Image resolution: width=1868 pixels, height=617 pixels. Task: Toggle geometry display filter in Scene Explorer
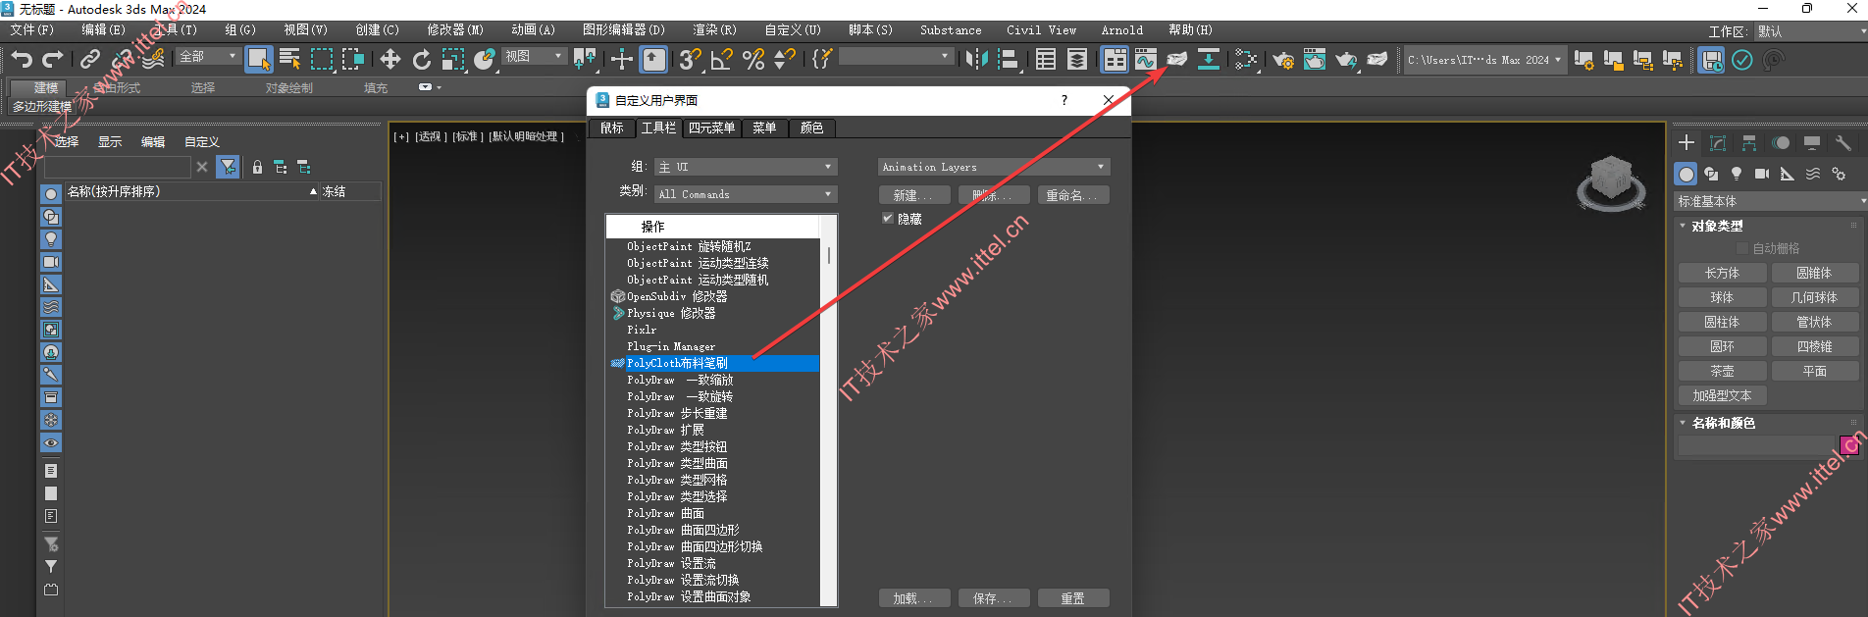pyautogui.click(x=51, y=194)
